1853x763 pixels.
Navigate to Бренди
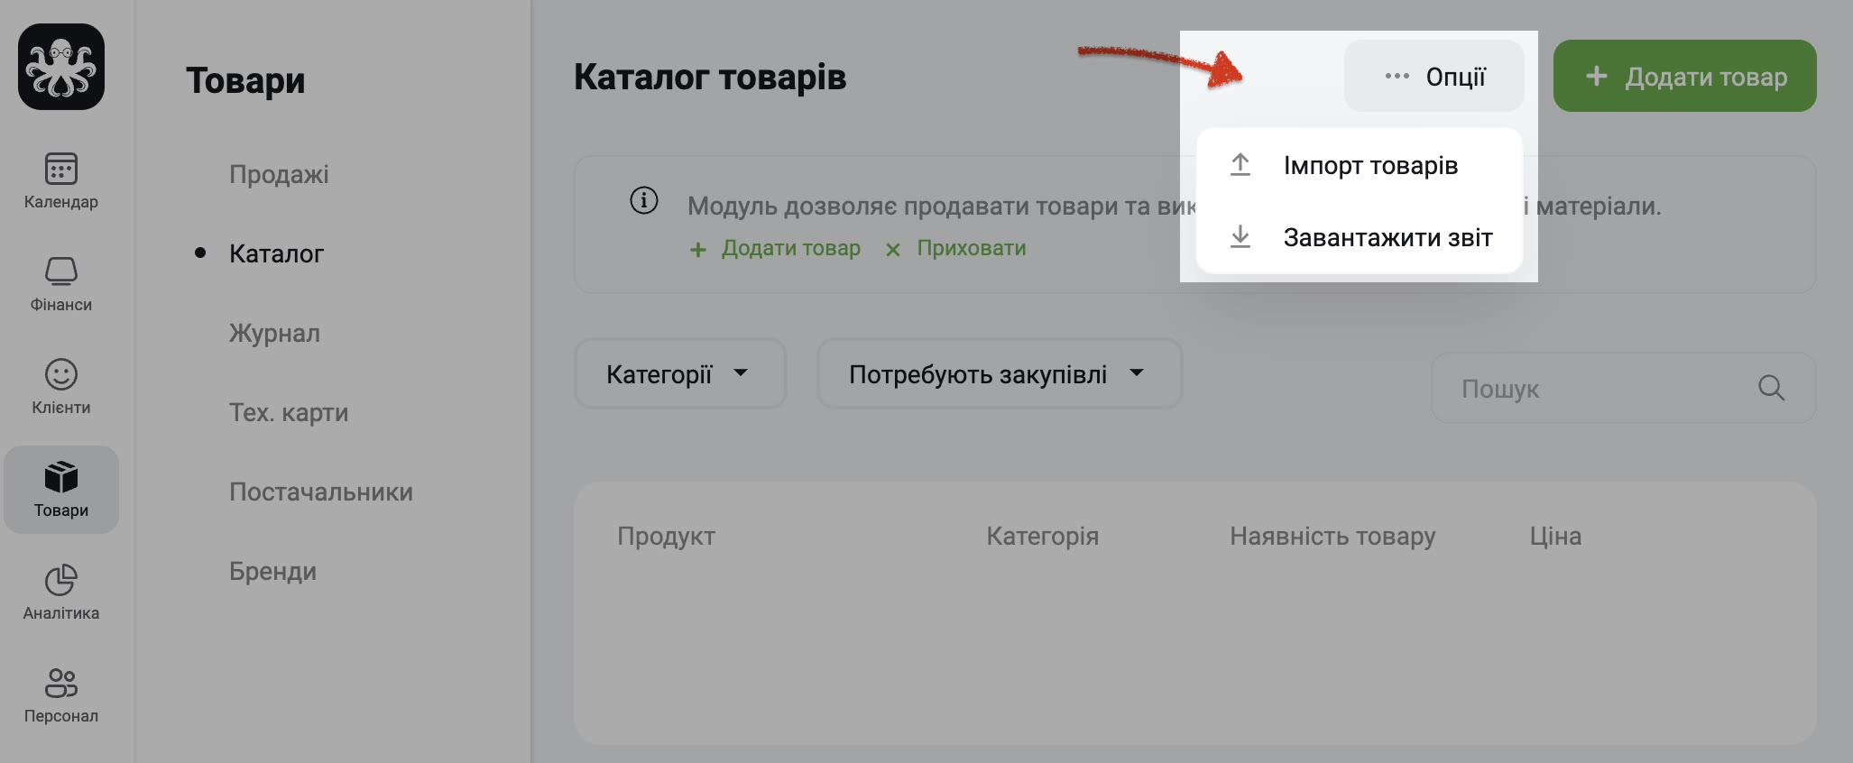272,571
